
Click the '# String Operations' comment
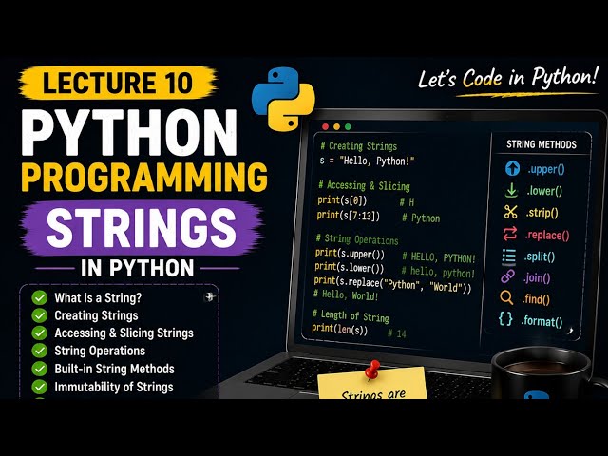pos(357,239)
